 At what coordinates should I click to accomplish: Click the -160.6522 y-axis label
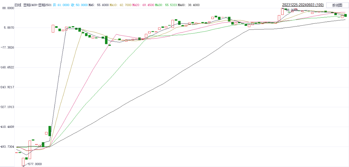pos(7,67)
